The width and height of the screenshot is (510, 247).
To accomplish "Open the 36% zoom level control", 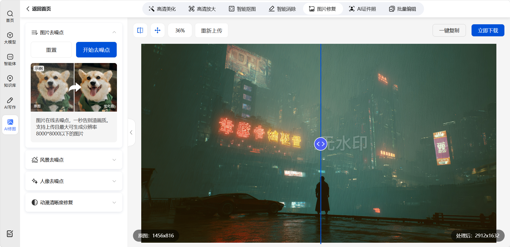I will pos(180,30).
